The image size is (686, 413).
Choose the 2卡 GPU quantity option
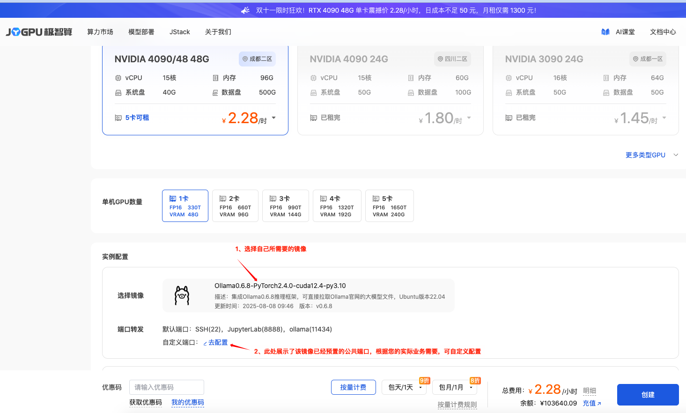[235, 206]
